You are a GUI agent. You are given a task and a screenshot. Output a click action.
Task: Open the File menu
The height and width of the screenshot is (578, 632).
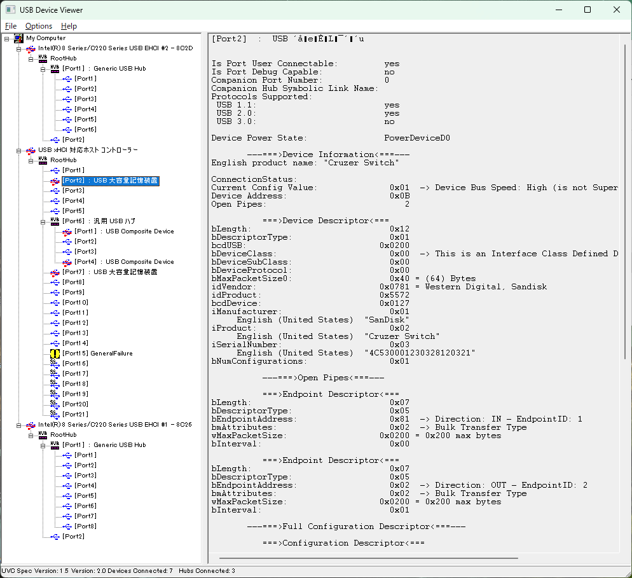coord(11,26)
